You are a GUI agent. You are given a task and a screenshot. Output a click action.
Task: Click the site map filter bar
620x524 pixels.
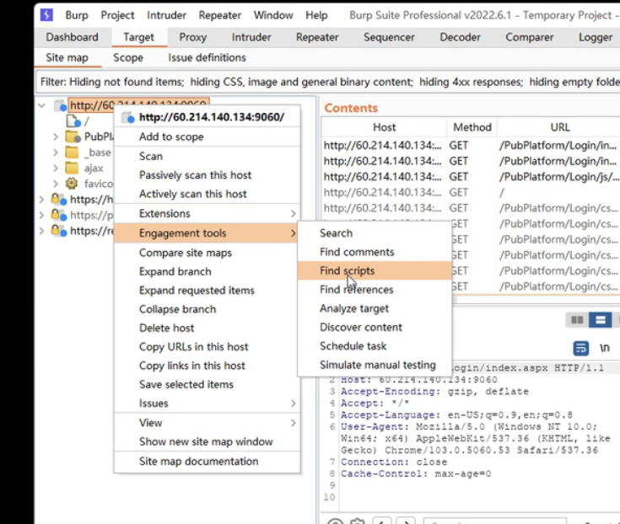coord(328,82)
